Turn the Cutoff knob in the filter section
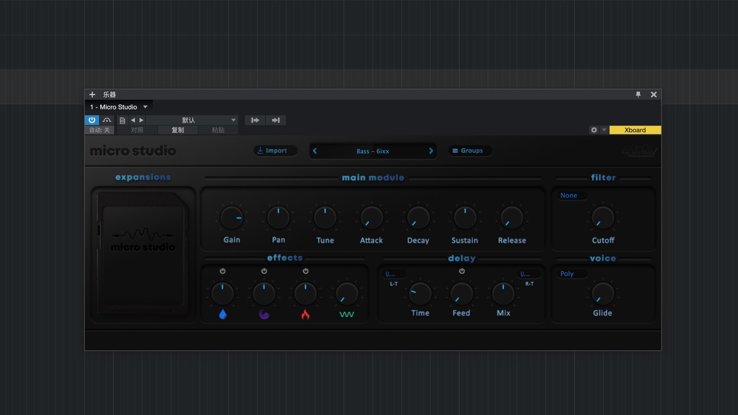The image size is (738, 415). click(603, 218)
